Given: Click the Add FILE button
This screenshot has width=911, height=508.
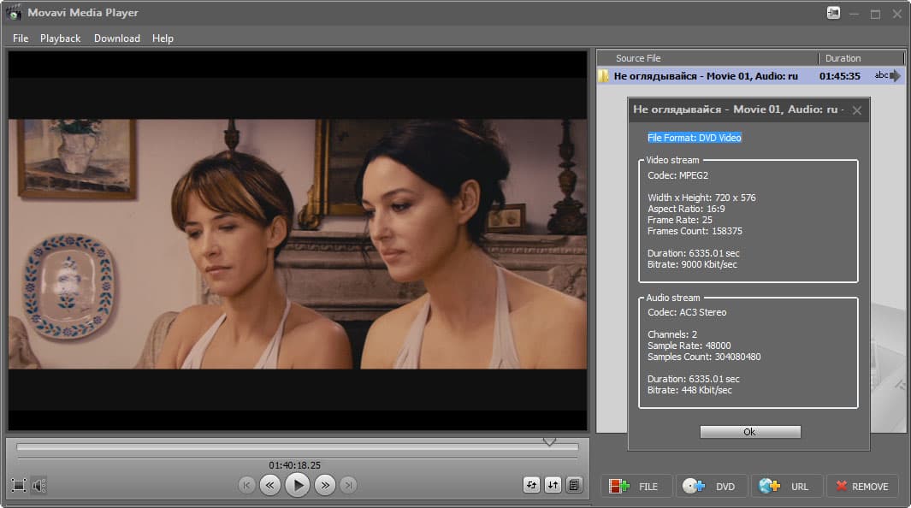Looking at the screenshot, I should (x=636, y=486).
